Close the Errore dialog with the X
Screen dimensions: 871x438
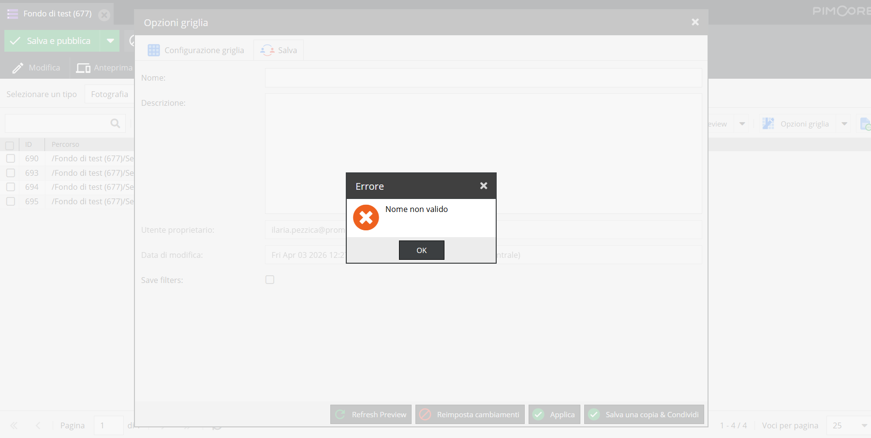click(x=483, y=186)
